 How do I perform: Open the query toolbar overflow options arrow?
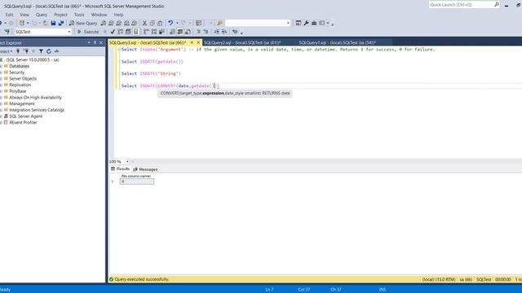241,33
